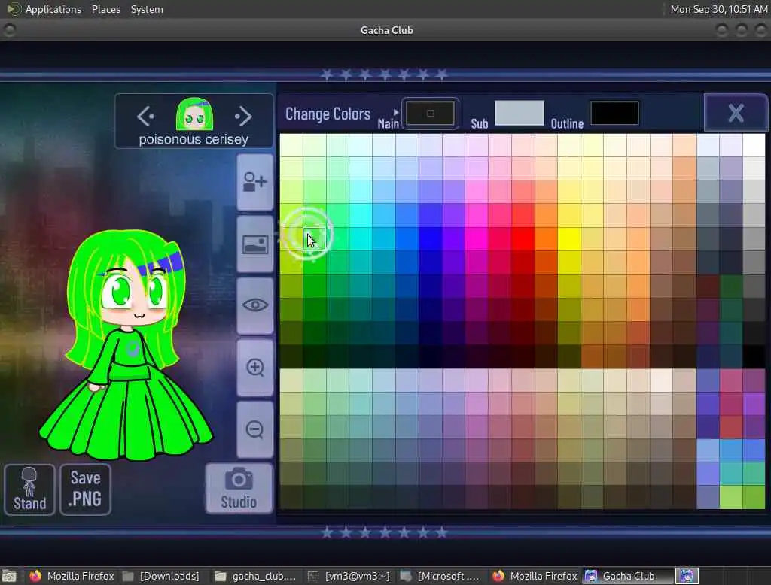This screenshot has height=585, width=771.
Task: Zoom in with the magnifier plus
Action: (x=254, y=368)
